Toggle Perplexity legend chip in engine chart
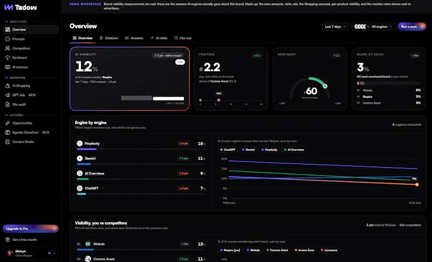 [x=269, y=150]
